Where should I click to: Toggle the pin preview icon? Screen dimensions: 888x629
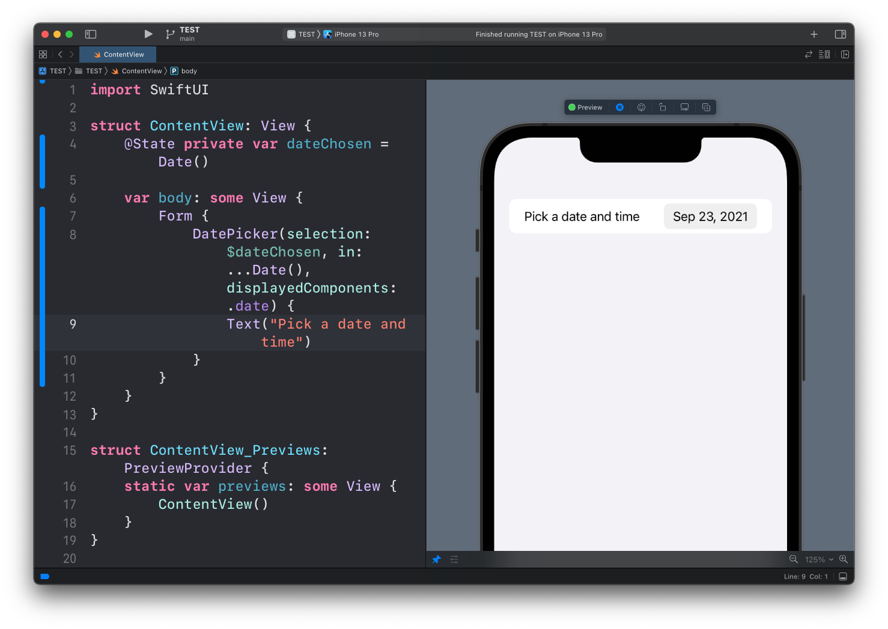pyautogui.click(x=437, y=559)
